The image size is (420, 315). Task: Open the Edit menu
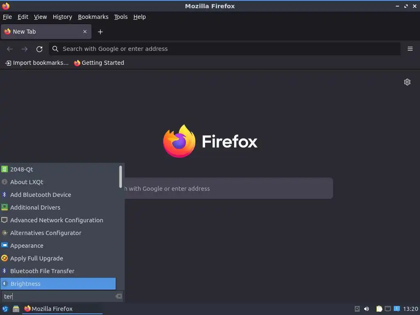click(x=23, y=17)
